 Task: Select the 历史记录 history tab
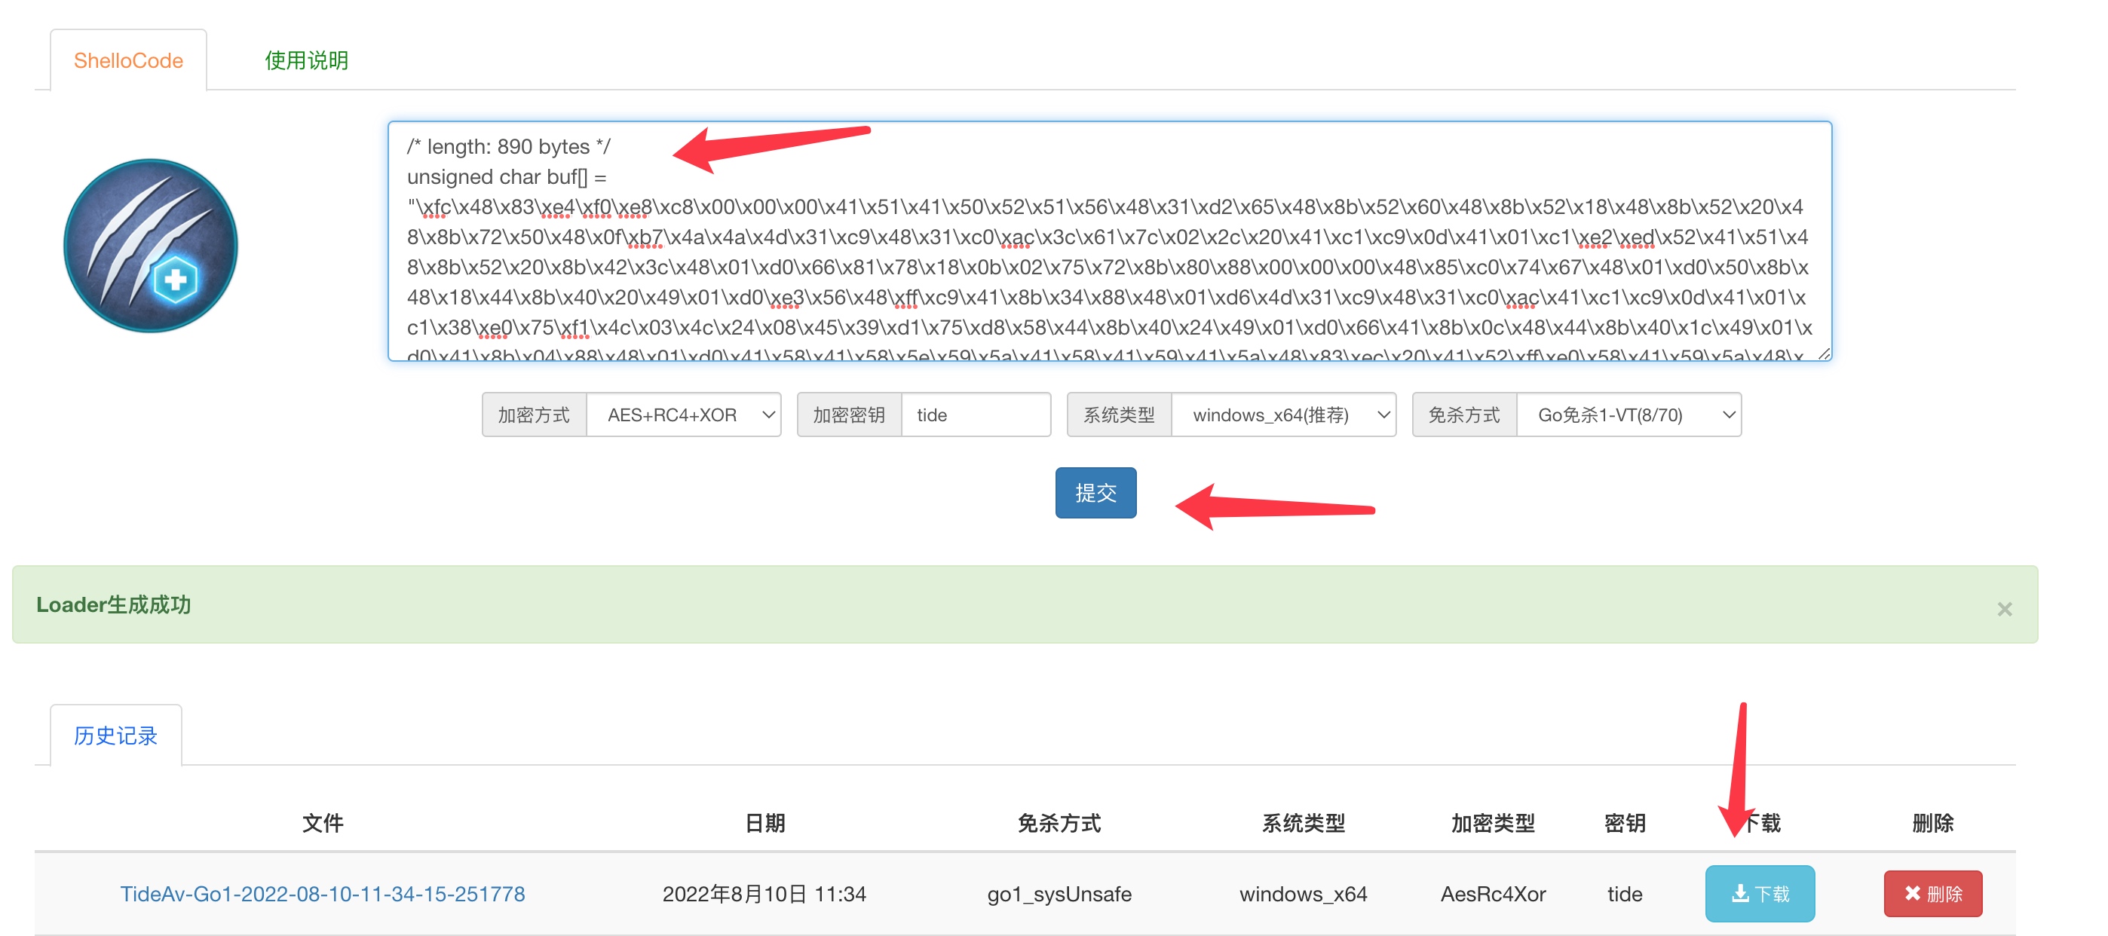pos(115,735)
